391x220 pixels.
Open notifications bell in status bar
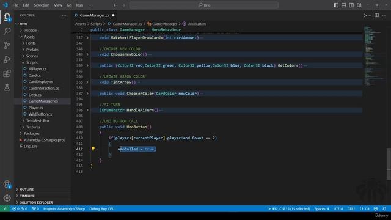384,209
